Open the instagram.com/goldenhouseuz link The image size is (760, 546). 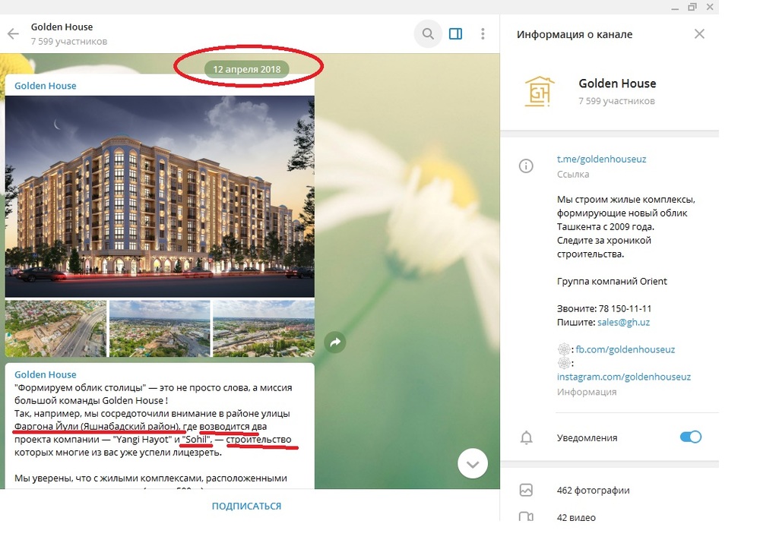(x=624, y=377)
